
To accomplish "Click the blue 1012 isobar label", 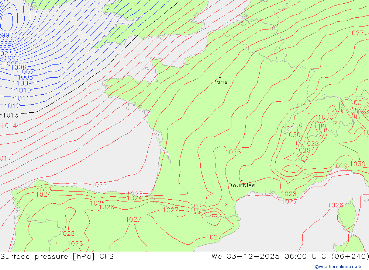I will pyautogui.click(x=12, y=106).
